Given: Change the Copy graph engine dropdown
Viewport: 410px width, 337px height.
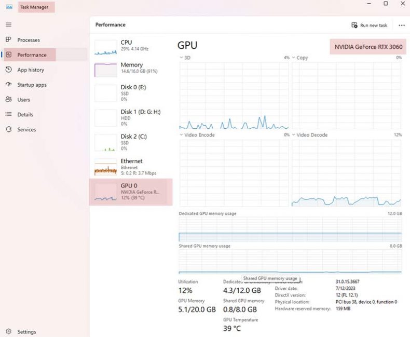Looking at the screenshot, I should pos(294,58).
